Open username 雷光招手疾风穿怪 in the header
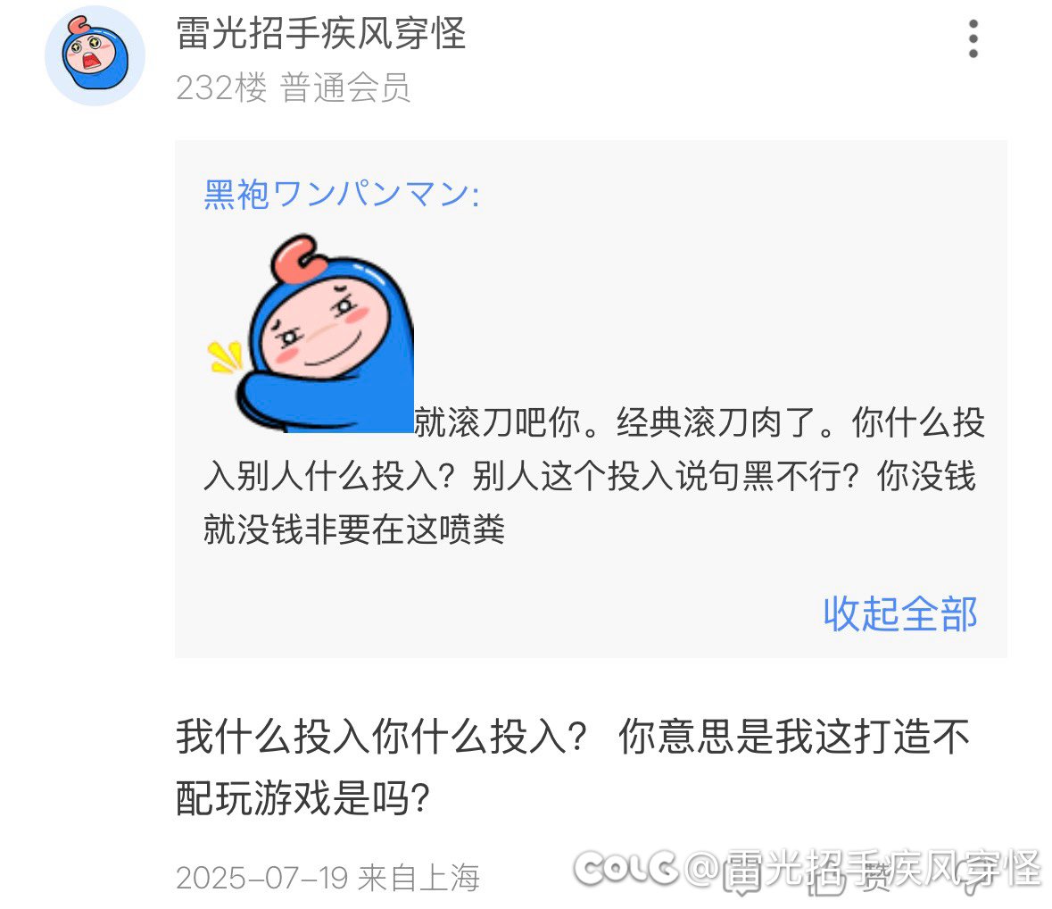This screenshot has width=1052, height=909. coord(320,33)
